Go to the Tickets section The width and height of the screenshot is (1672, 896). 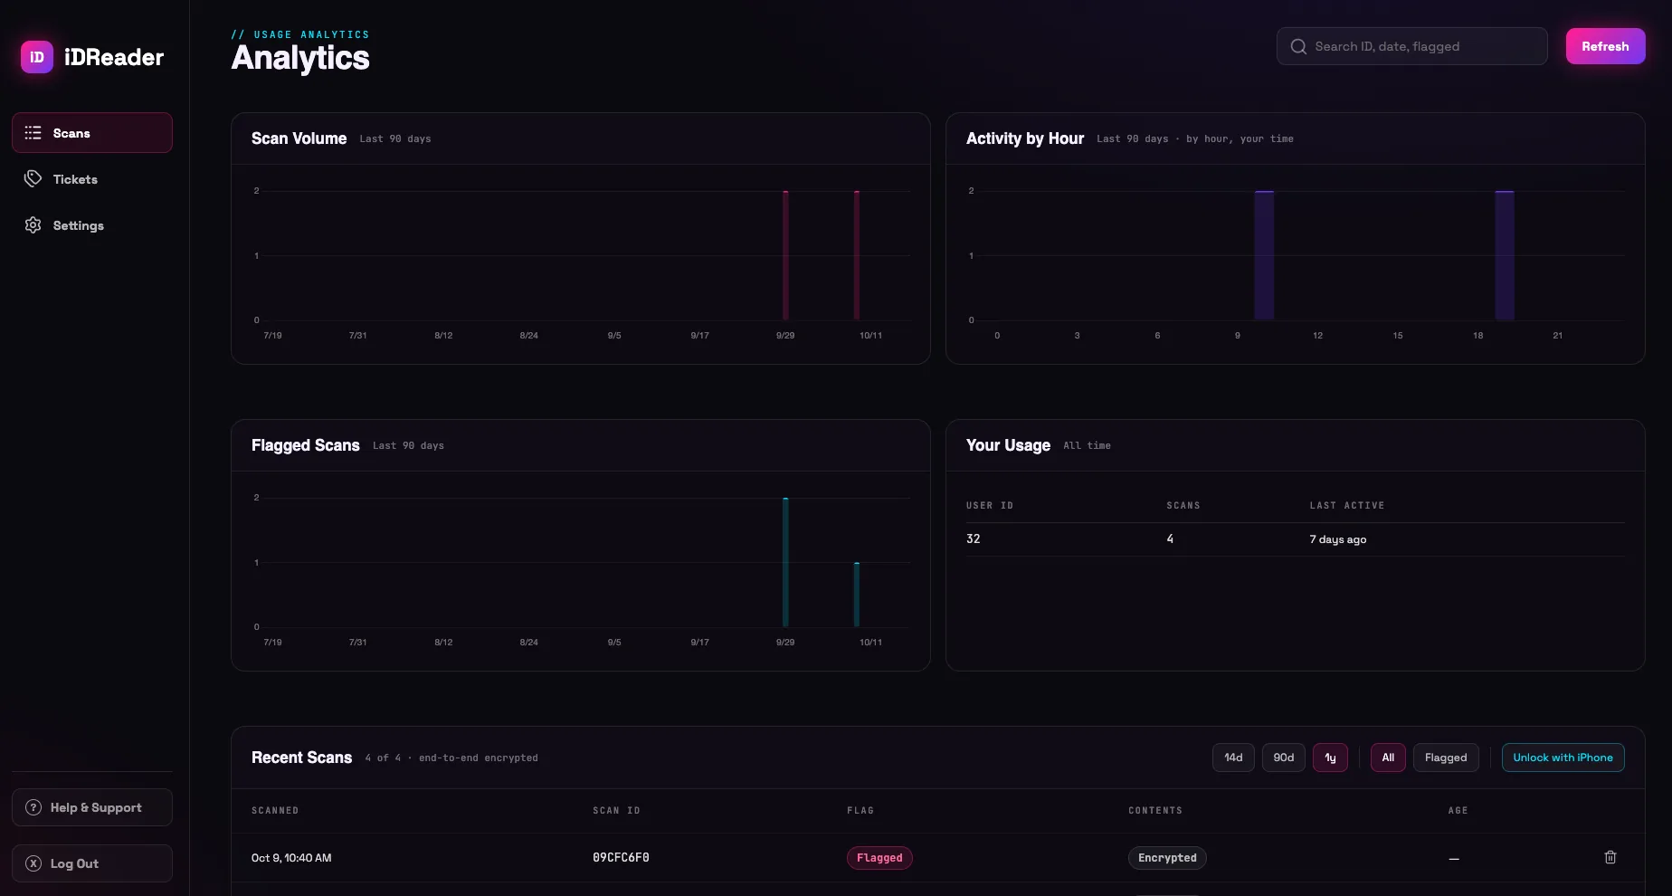[x=92, y=179]
